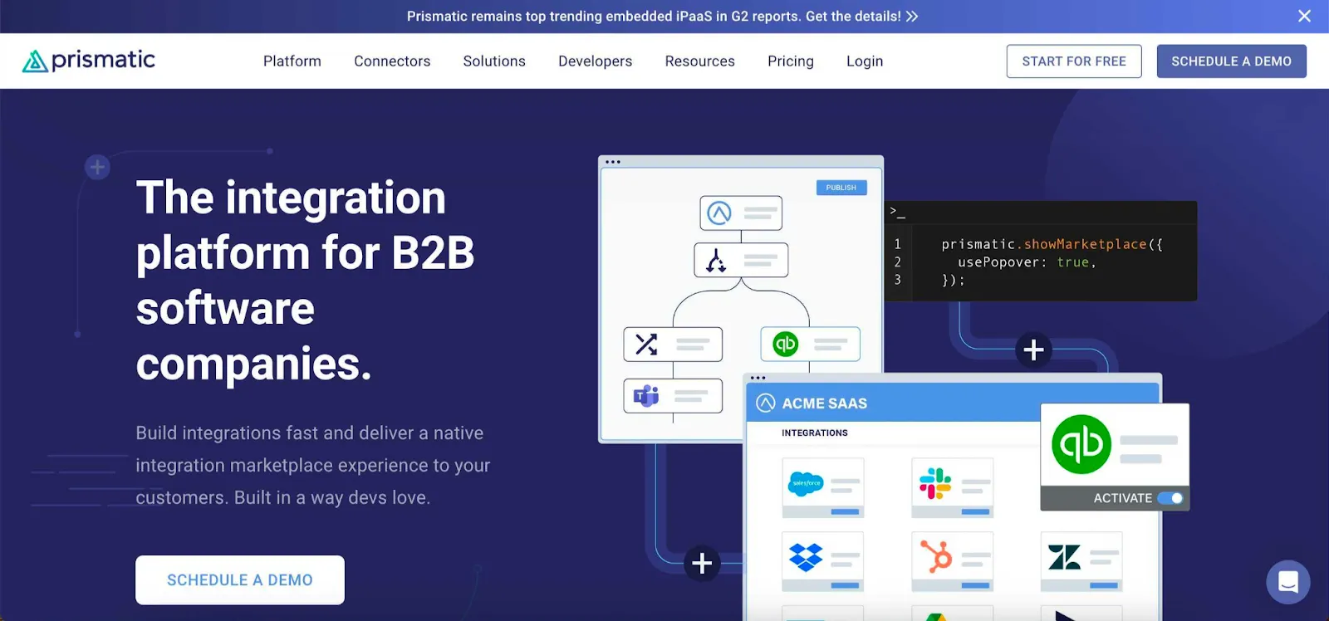Open the Connectors menu

coord(392,61)
